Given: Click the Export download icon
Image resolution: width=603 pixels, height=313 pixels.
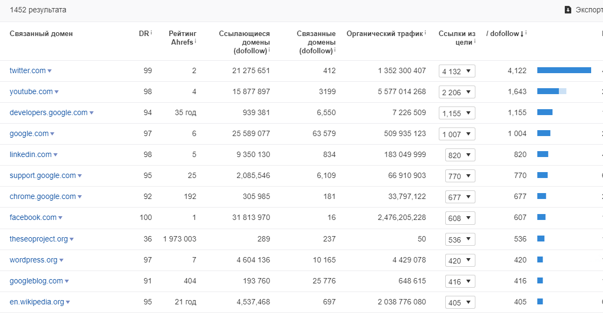Looking at the screenshot, I should 567,10.
